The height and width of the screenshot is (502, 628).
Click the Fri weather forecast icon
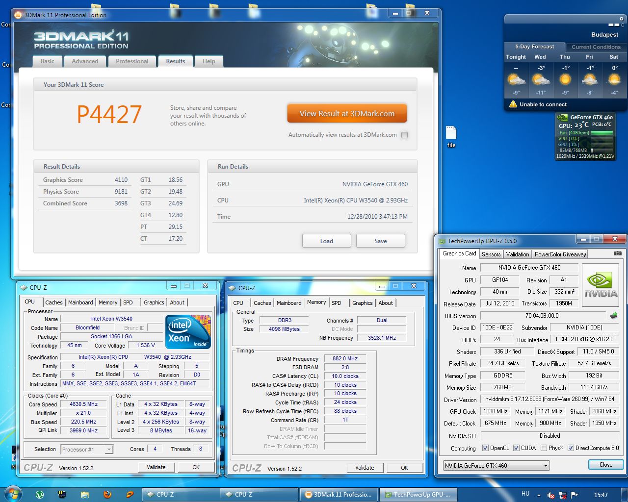[x=589, y=79]
